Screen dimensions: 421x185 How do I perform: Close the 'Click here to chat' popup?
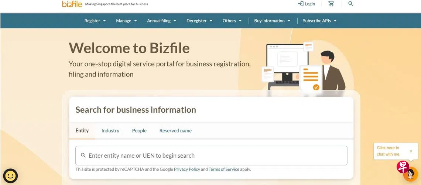(x=411, y=151)
